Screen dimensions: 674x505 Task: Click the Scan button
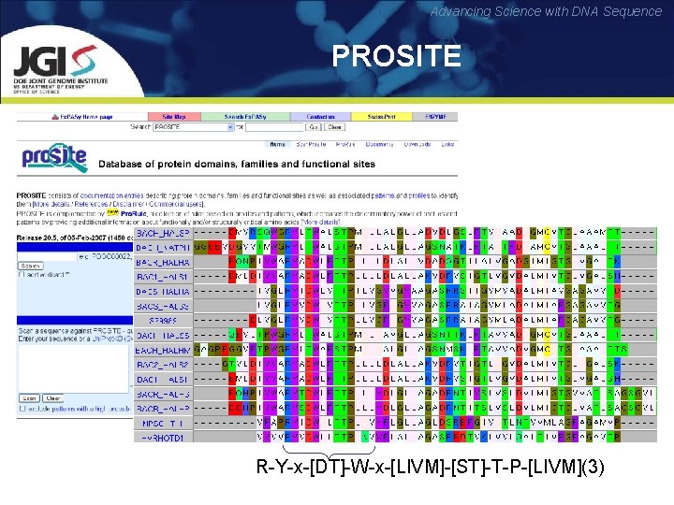[29, 398]
